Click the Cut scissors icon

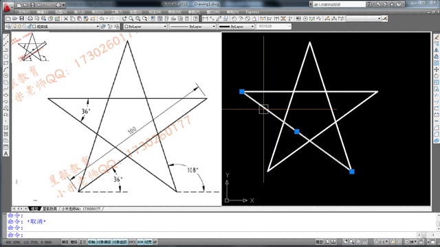[x=66, y=19]
